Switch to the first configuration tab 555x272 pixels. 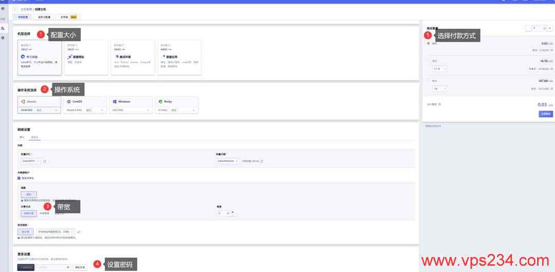[24, 17]
